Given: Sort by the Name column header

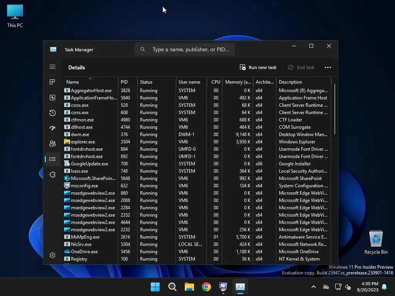Looking at the screenshot, I should [90, 82].
